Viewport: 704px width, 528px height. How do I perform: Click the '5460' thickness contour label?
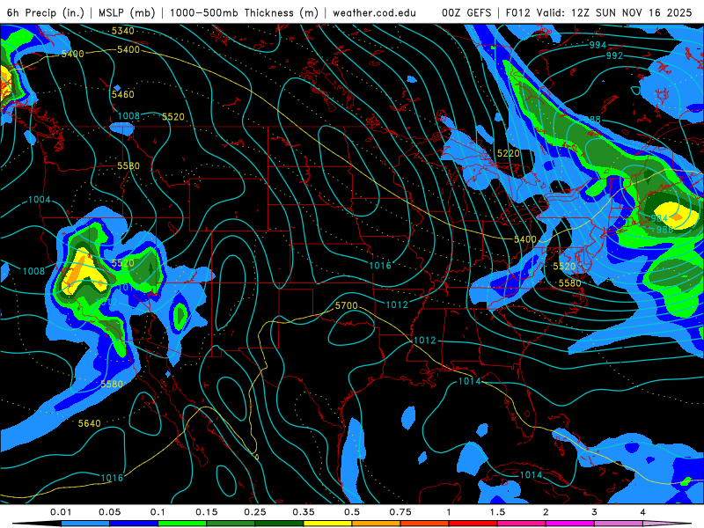point(122,94)
